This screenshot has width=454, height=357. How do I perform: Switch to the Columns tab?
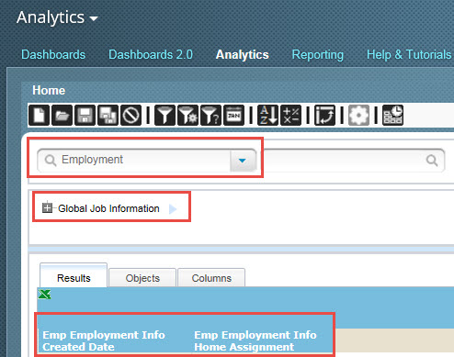coord(211,278)
